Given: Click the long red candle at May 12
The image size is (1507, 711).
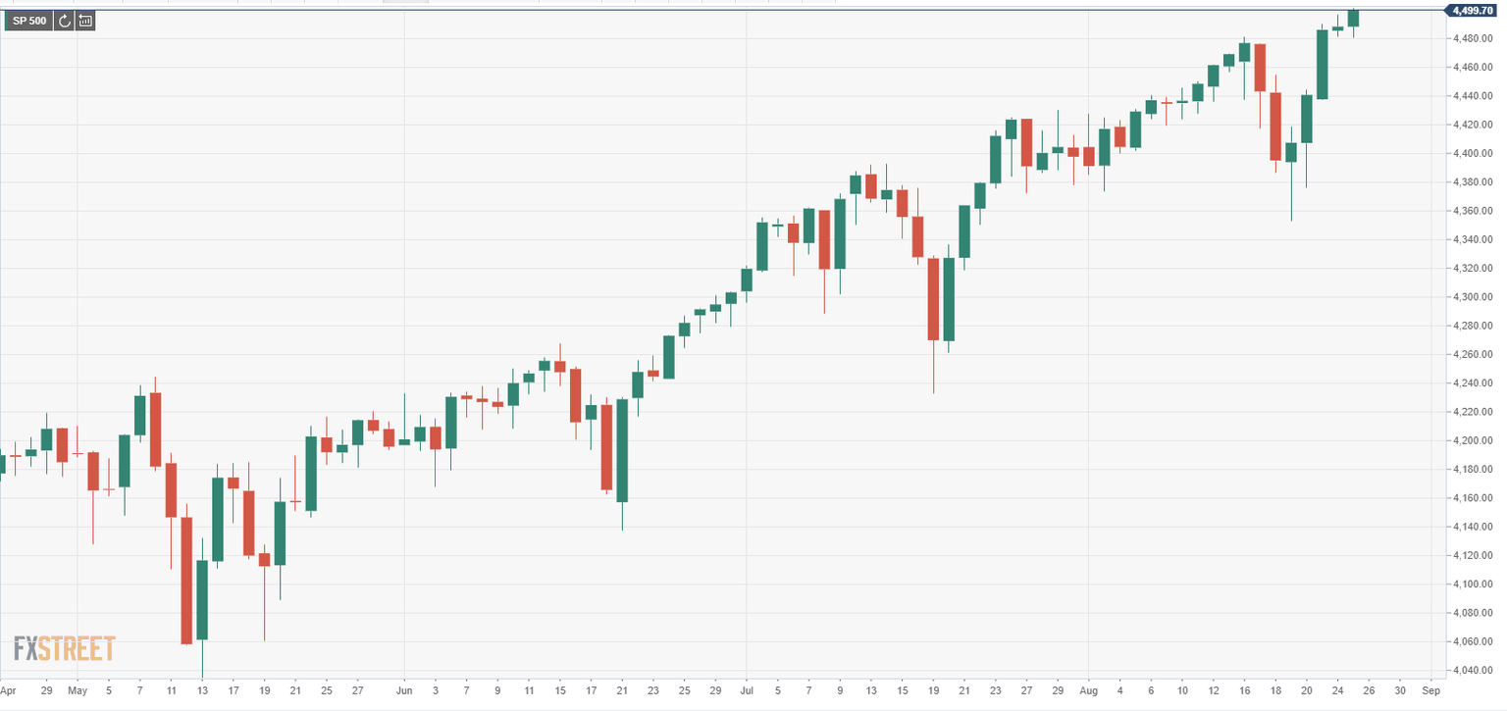Looking at the screenshot, I should pyautogui.click(x=186, y=580).
